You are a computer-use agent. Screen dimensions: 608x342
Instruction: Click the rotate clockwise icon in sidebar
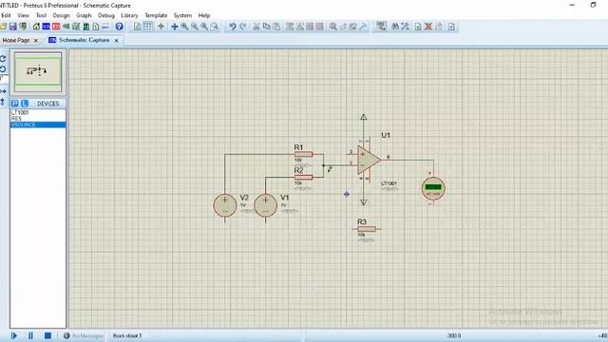pyautogui.click(x=3, y=59)
